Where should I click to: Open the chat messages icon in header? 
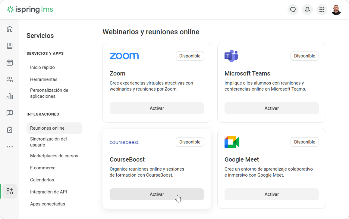coord(293,10)
